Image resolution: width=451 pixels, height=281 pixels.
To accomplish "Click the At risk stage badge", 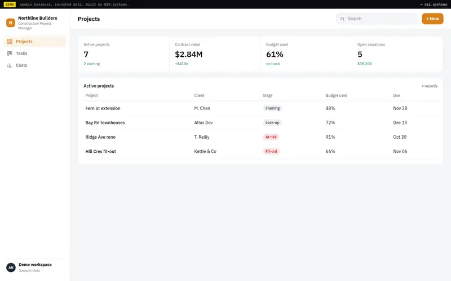I will click(271, 137).
